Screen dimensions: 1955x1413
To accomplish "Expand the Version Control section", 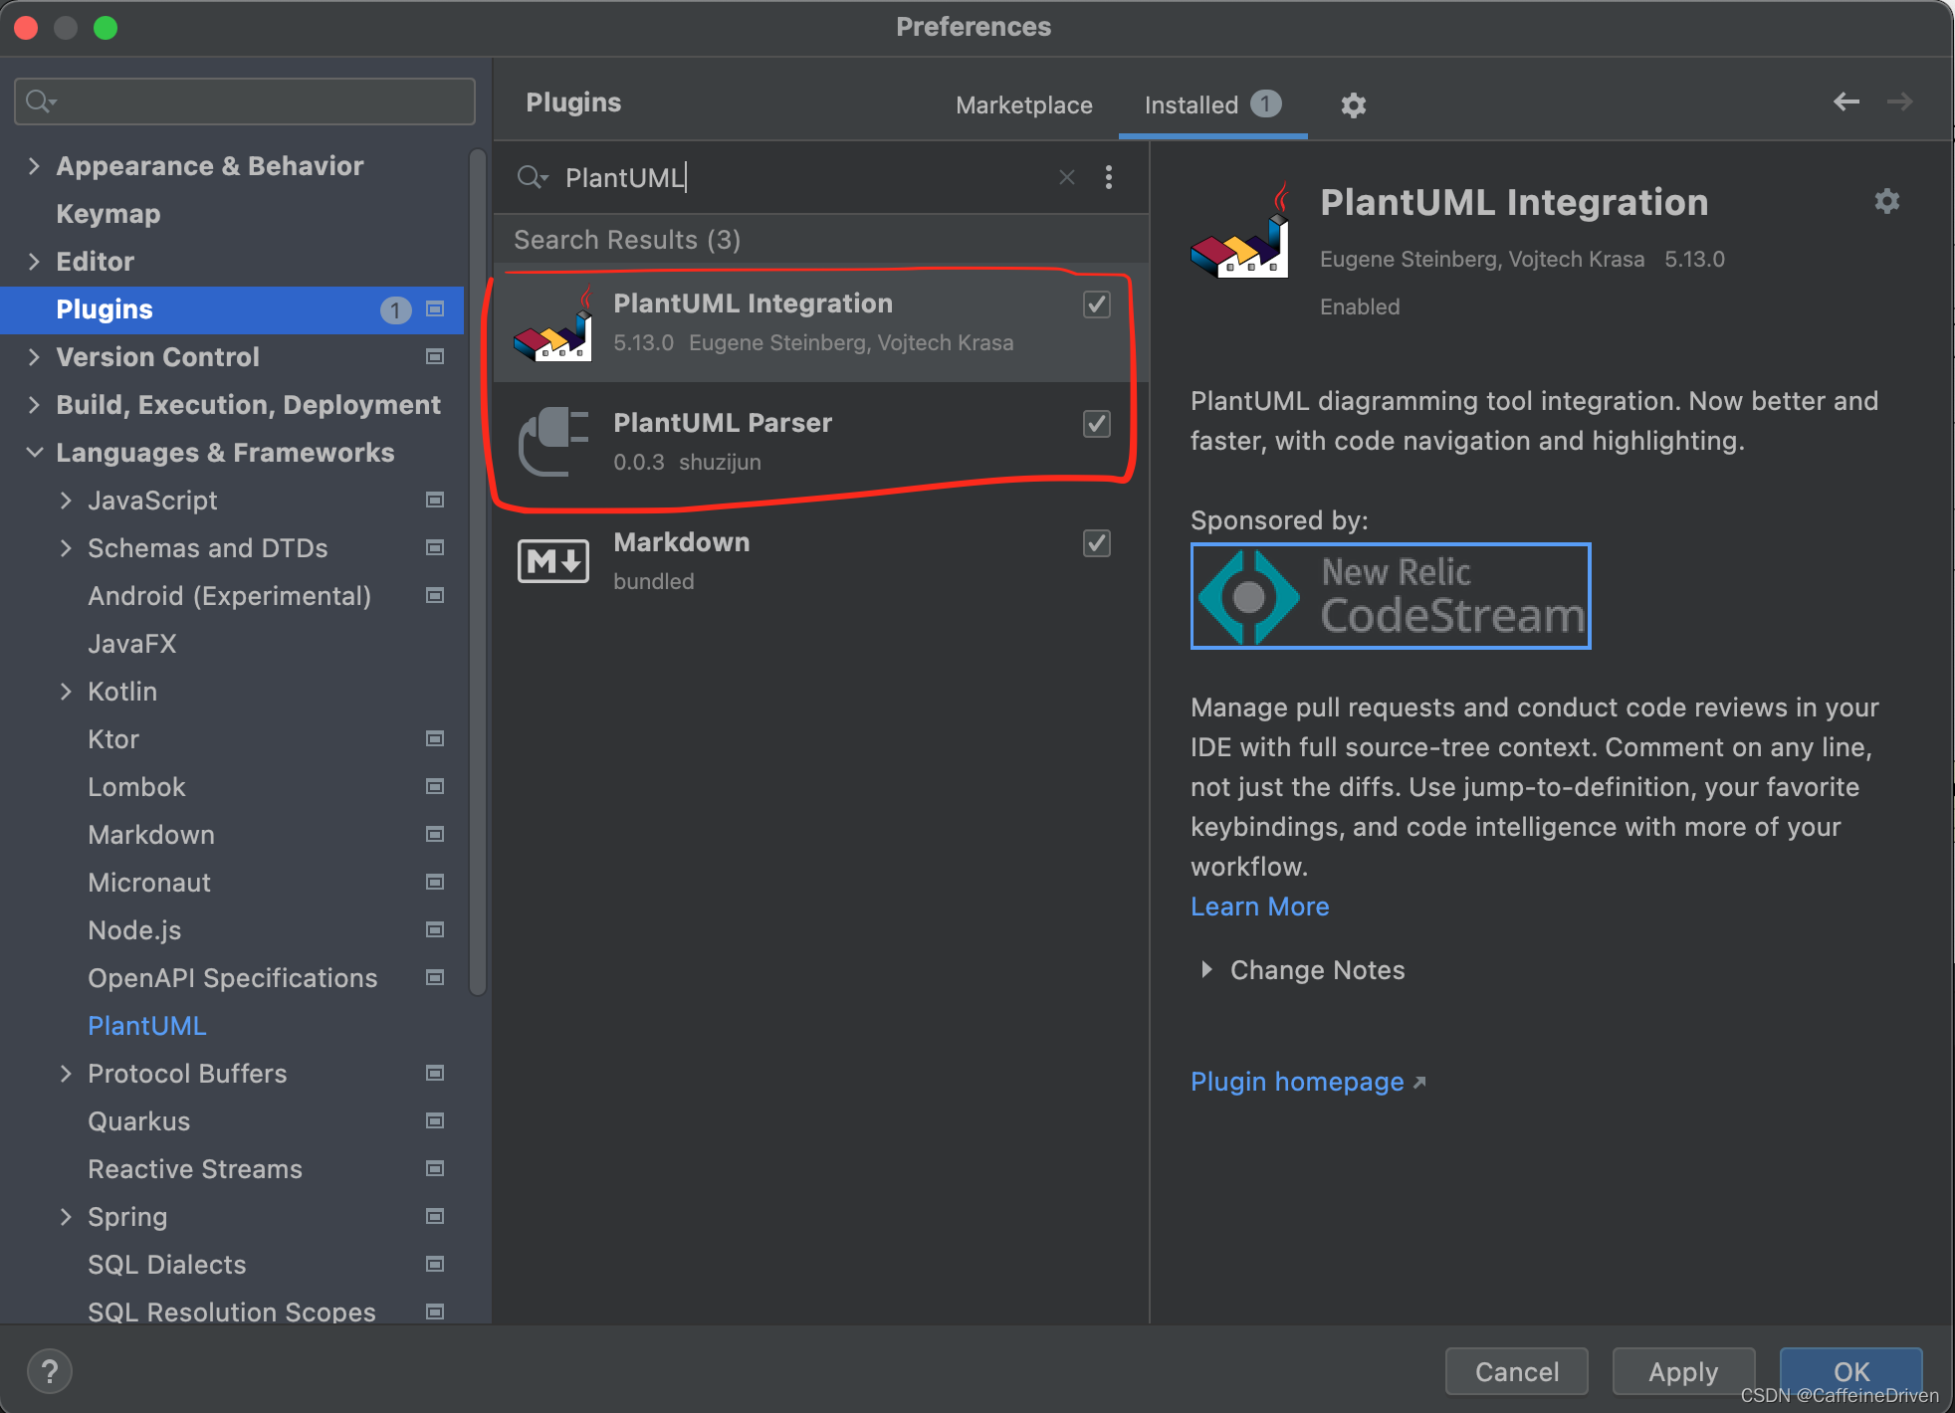I will [x=34, y=357].
